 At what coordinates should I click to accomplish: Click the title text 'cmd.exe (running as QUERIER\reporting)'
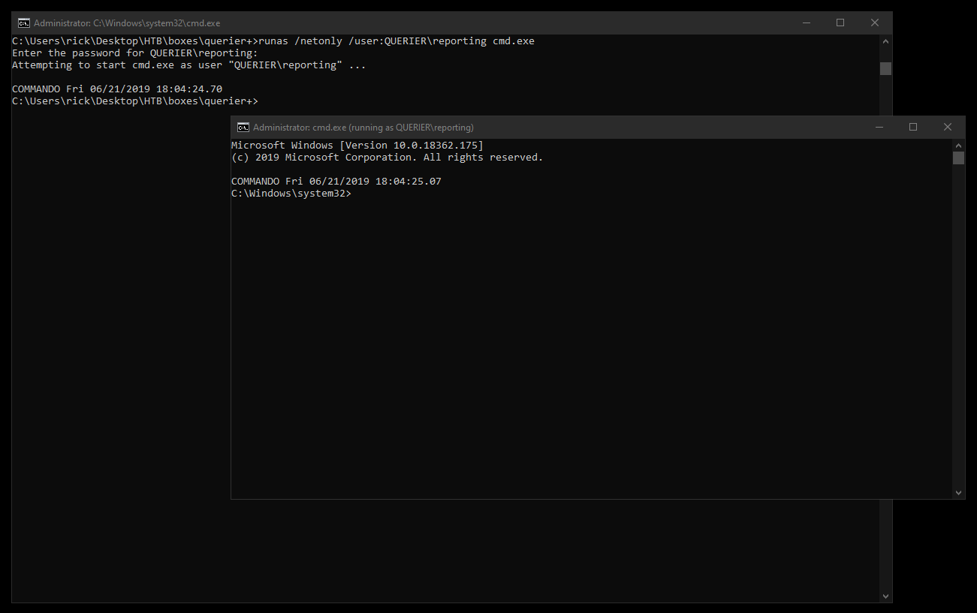[x=363, y=128]
